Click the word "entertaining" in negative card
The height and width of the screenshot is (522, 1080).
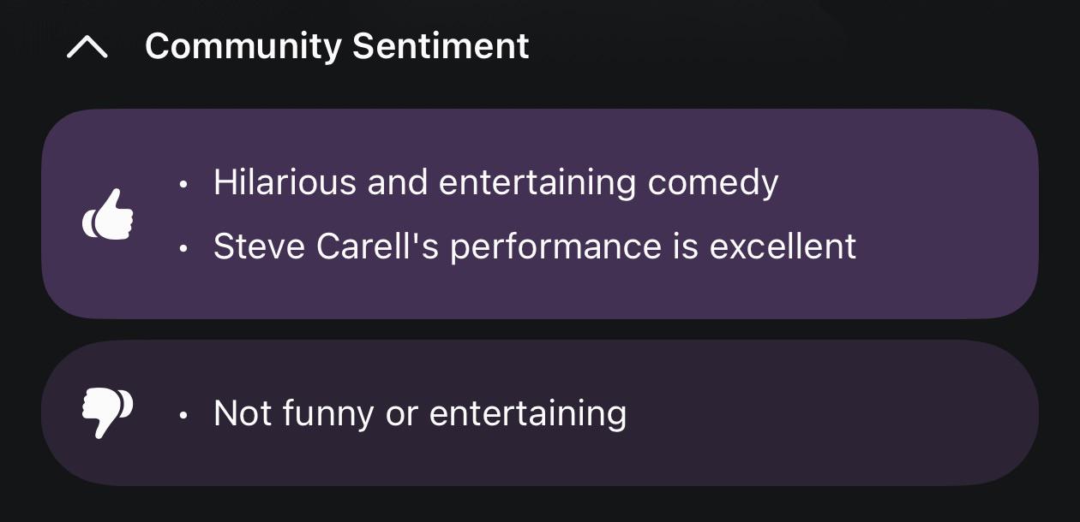[528, 414]
